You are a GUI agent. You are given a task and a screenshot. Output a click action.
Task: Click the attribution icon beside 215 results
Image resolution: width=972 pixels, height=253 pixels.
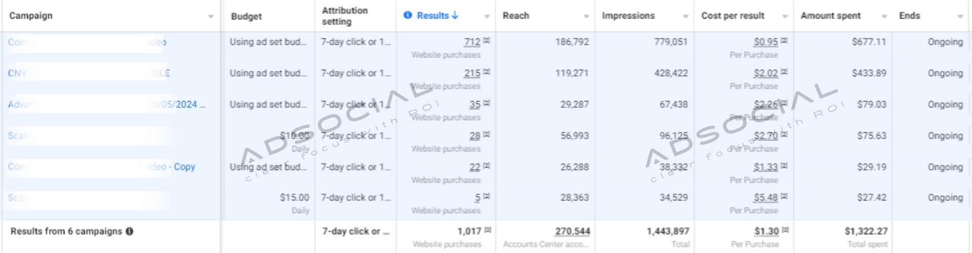(487, 72)
